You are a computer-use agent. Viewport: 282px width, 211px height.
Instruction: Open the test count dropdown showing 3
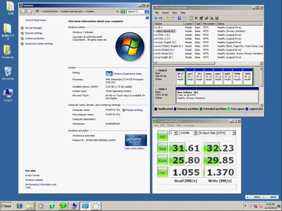click(173, 133)
